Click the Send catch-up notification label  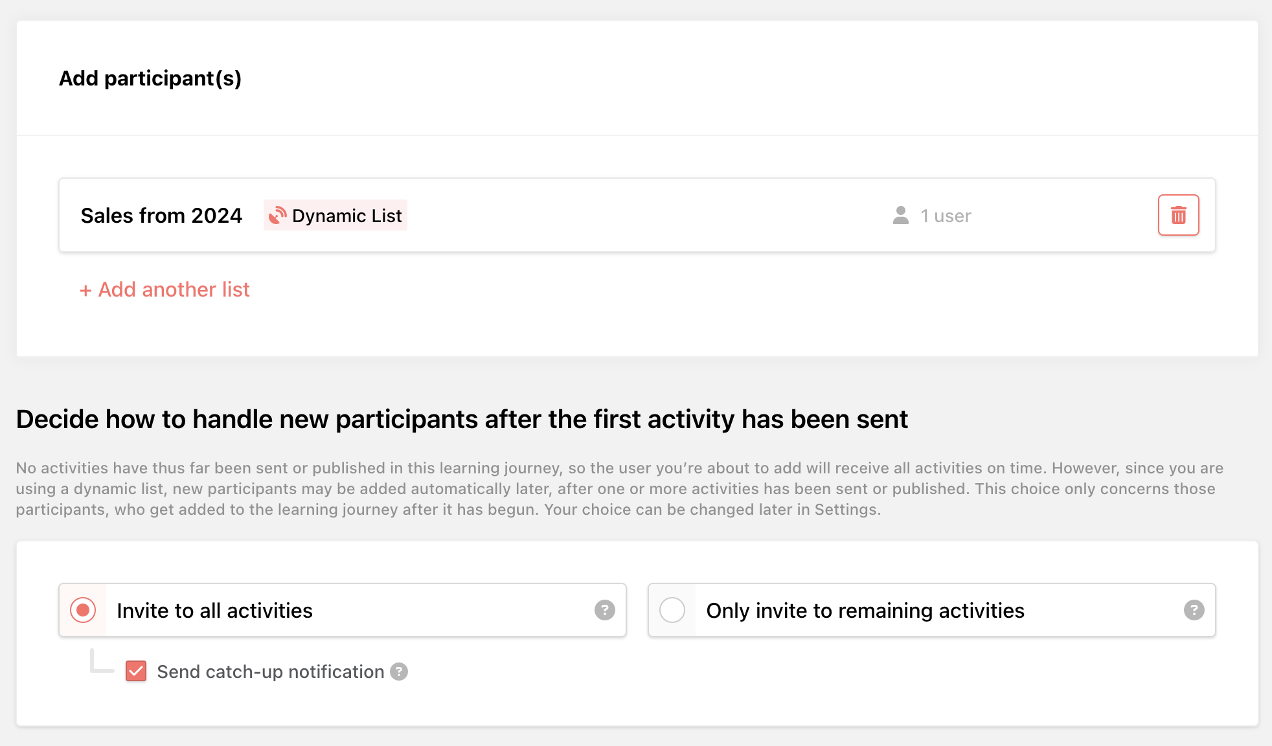click(271, 672)
